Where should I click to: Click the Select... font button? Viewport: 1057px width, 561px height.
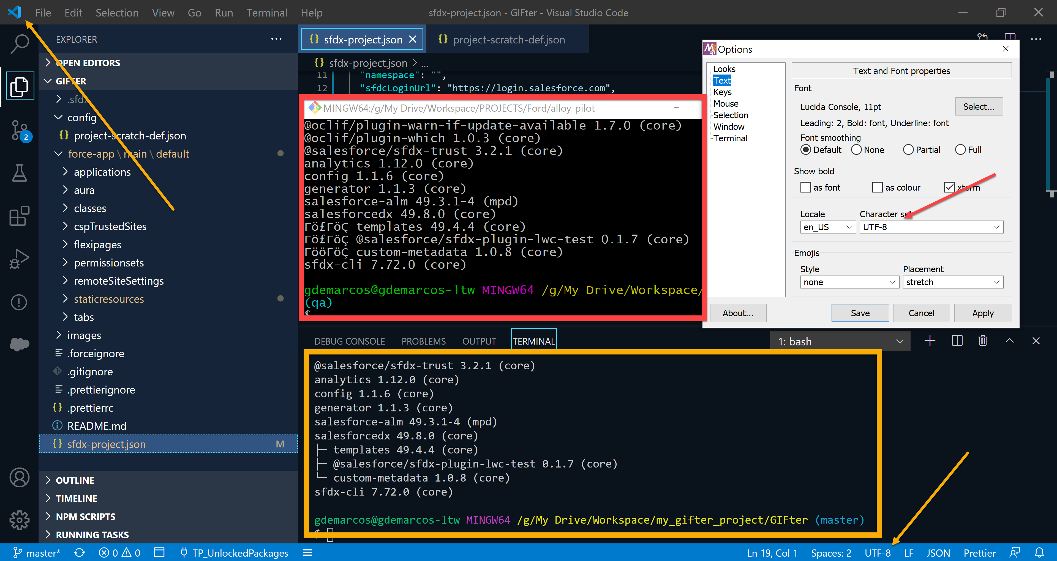tap(979, 107)
